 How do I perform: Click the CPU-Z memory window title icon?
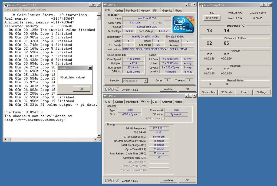pyautogui.click(x=105, y=96)
